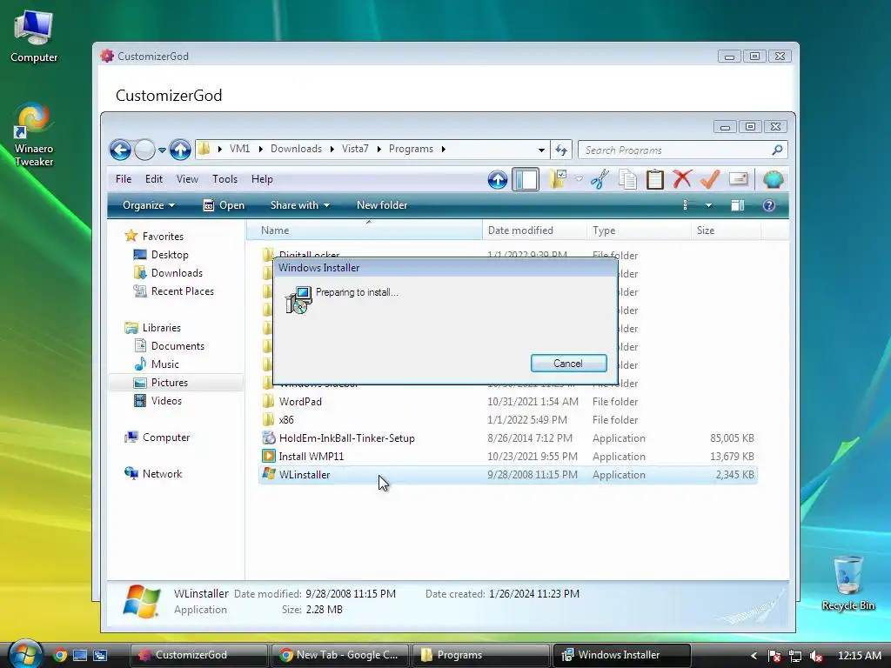Click Cancel in Windows Installer dialog
The height and width of the screenshot is (668, 891).
pyautogui.click(x=568, y=364)
